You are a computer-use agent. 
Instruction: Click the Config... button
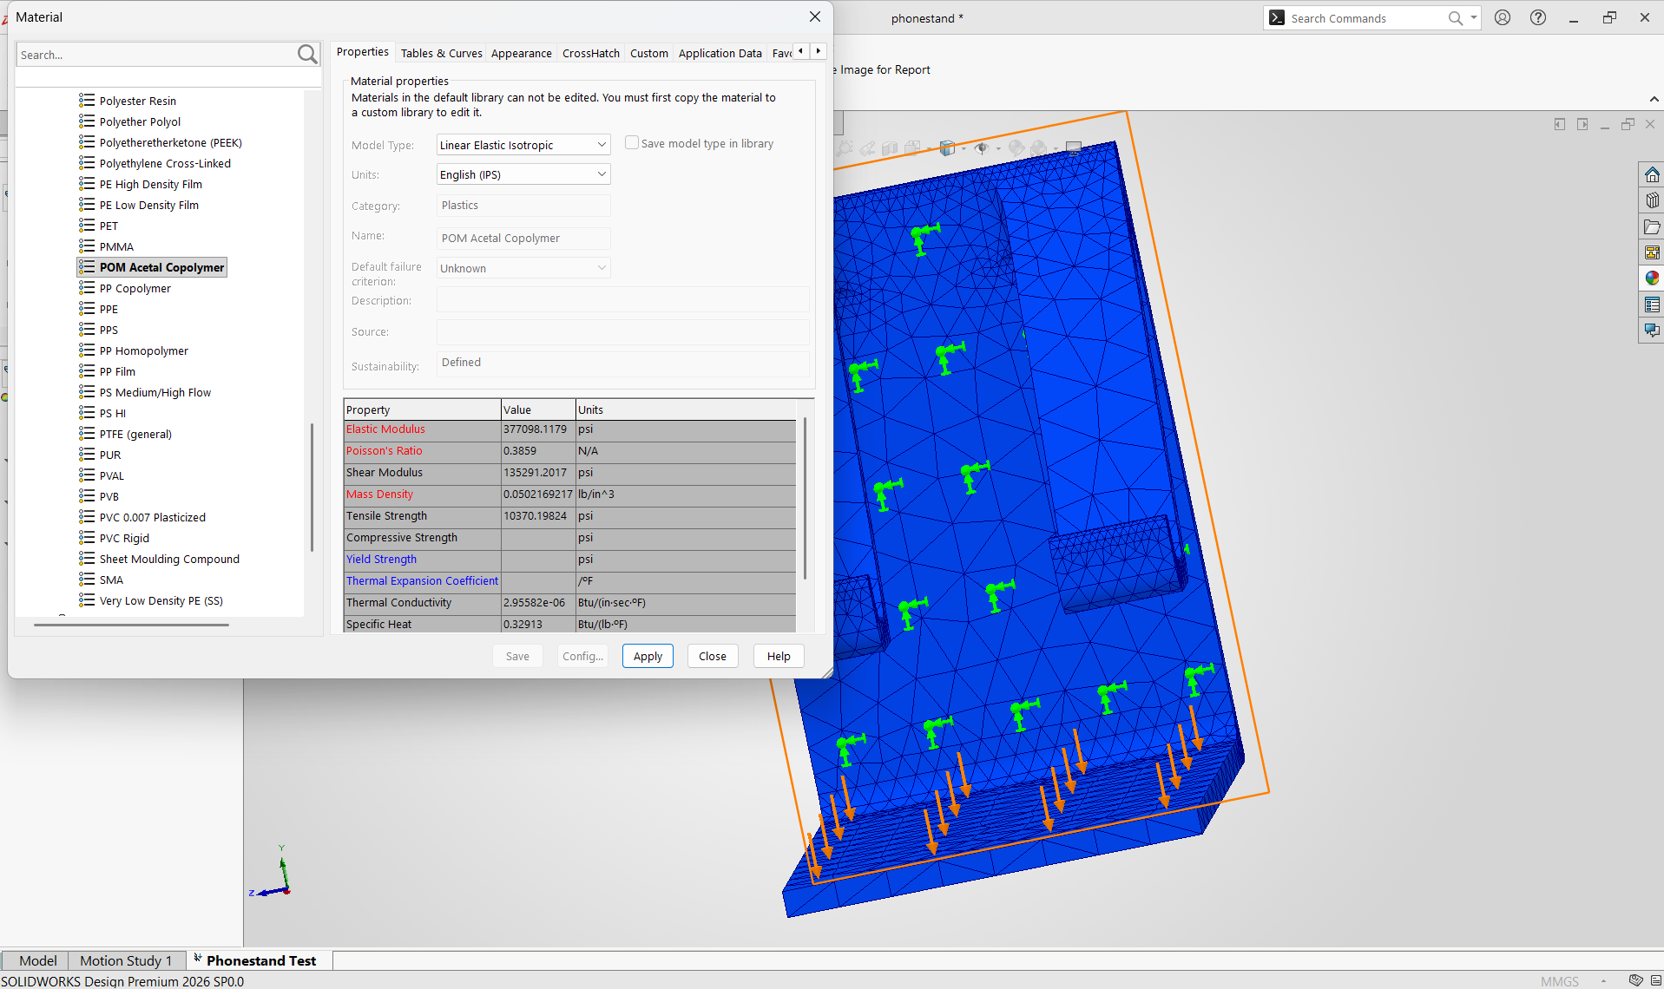point(582,657)
